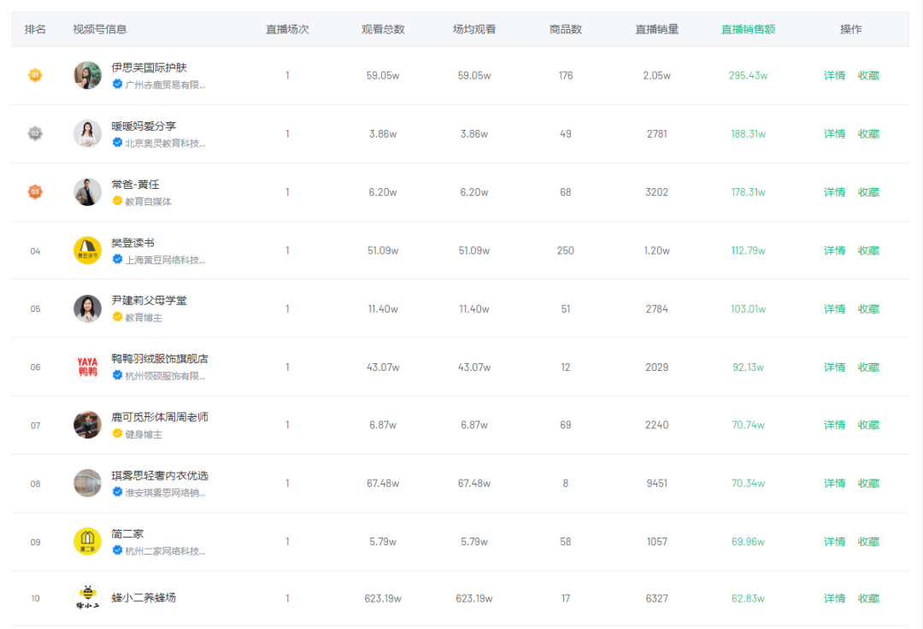Select account name 伊思芙国际护肤

click(x=149, y=68)
